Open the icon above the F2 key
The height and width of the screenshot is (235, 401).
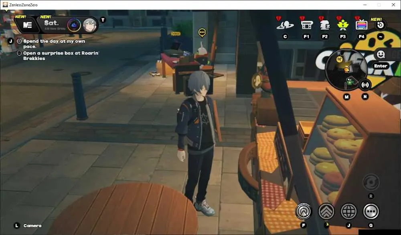coord(325,25)
